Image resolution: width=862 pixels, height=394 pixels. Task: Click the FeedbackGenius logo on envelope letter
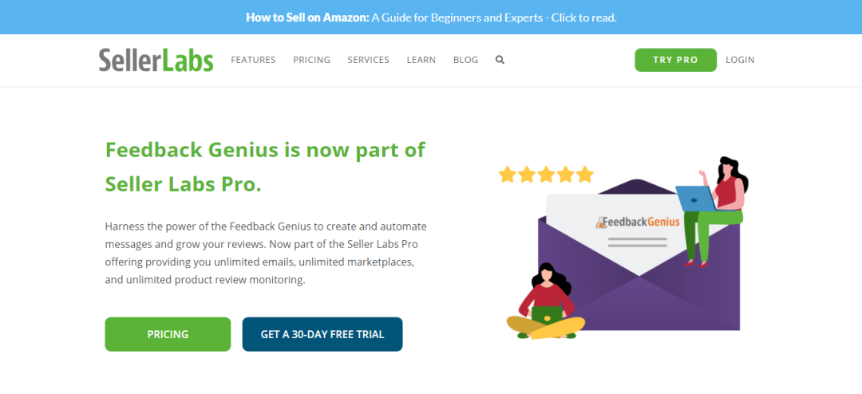[638, 222]
